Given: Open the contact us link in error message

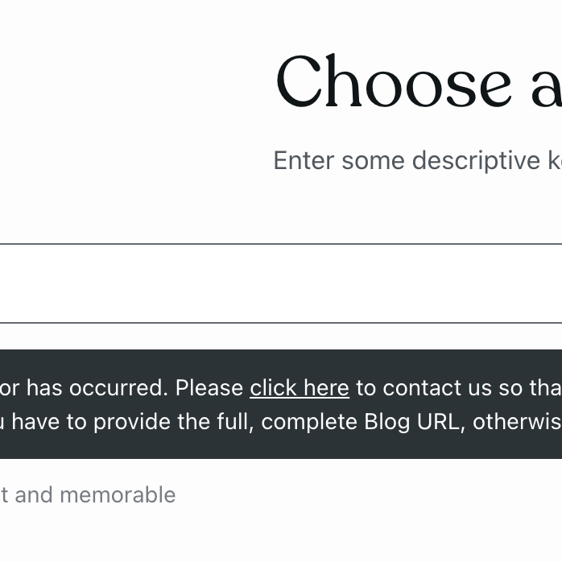Looking at the screenshot, I should pyautogui.click(x=299, y=388).
